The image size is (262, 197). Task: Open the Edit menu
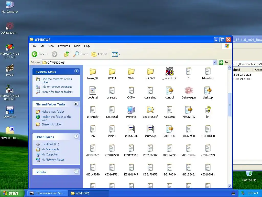(x=42, y=46)
